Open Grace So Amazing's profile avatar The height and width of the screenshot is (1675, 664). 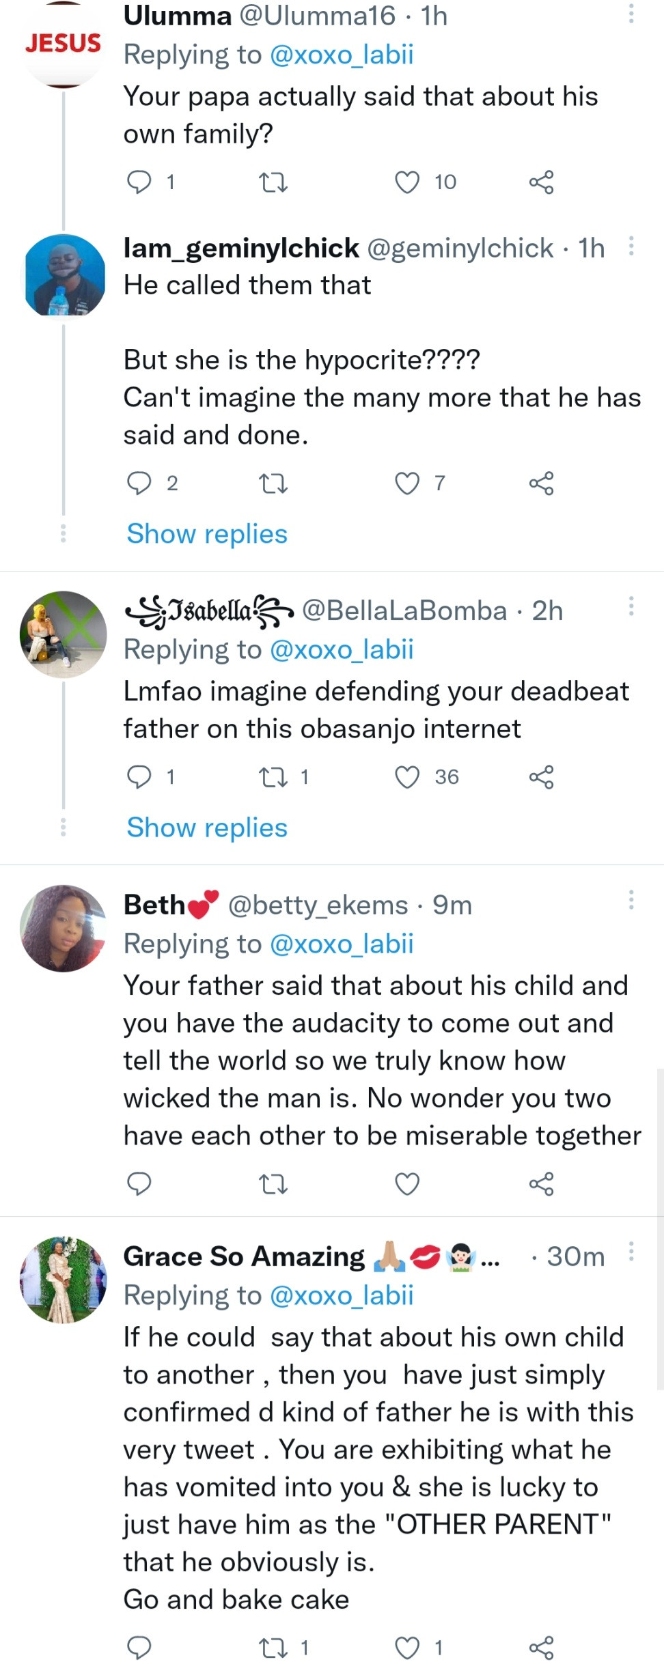[x=63, y=1280]
